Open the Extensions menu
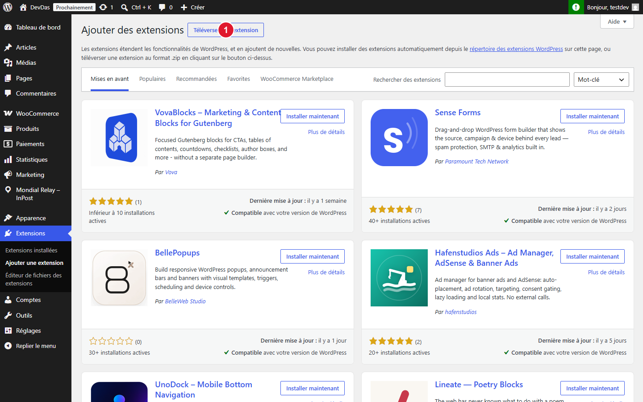Viewport: 643px width, 402px height. [36, 233]
